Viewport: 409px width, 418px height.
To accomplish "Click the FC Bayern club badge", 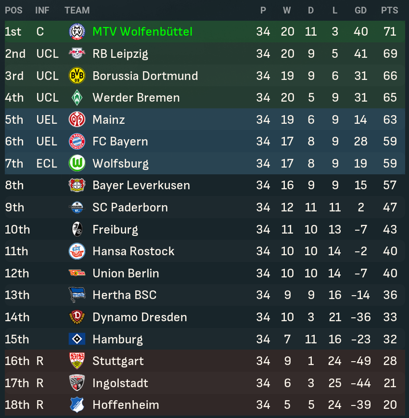I will [x=77, y=141].
